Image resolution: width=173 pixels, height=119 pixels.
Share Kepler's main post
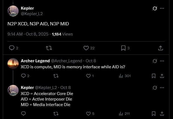[160, 48]
